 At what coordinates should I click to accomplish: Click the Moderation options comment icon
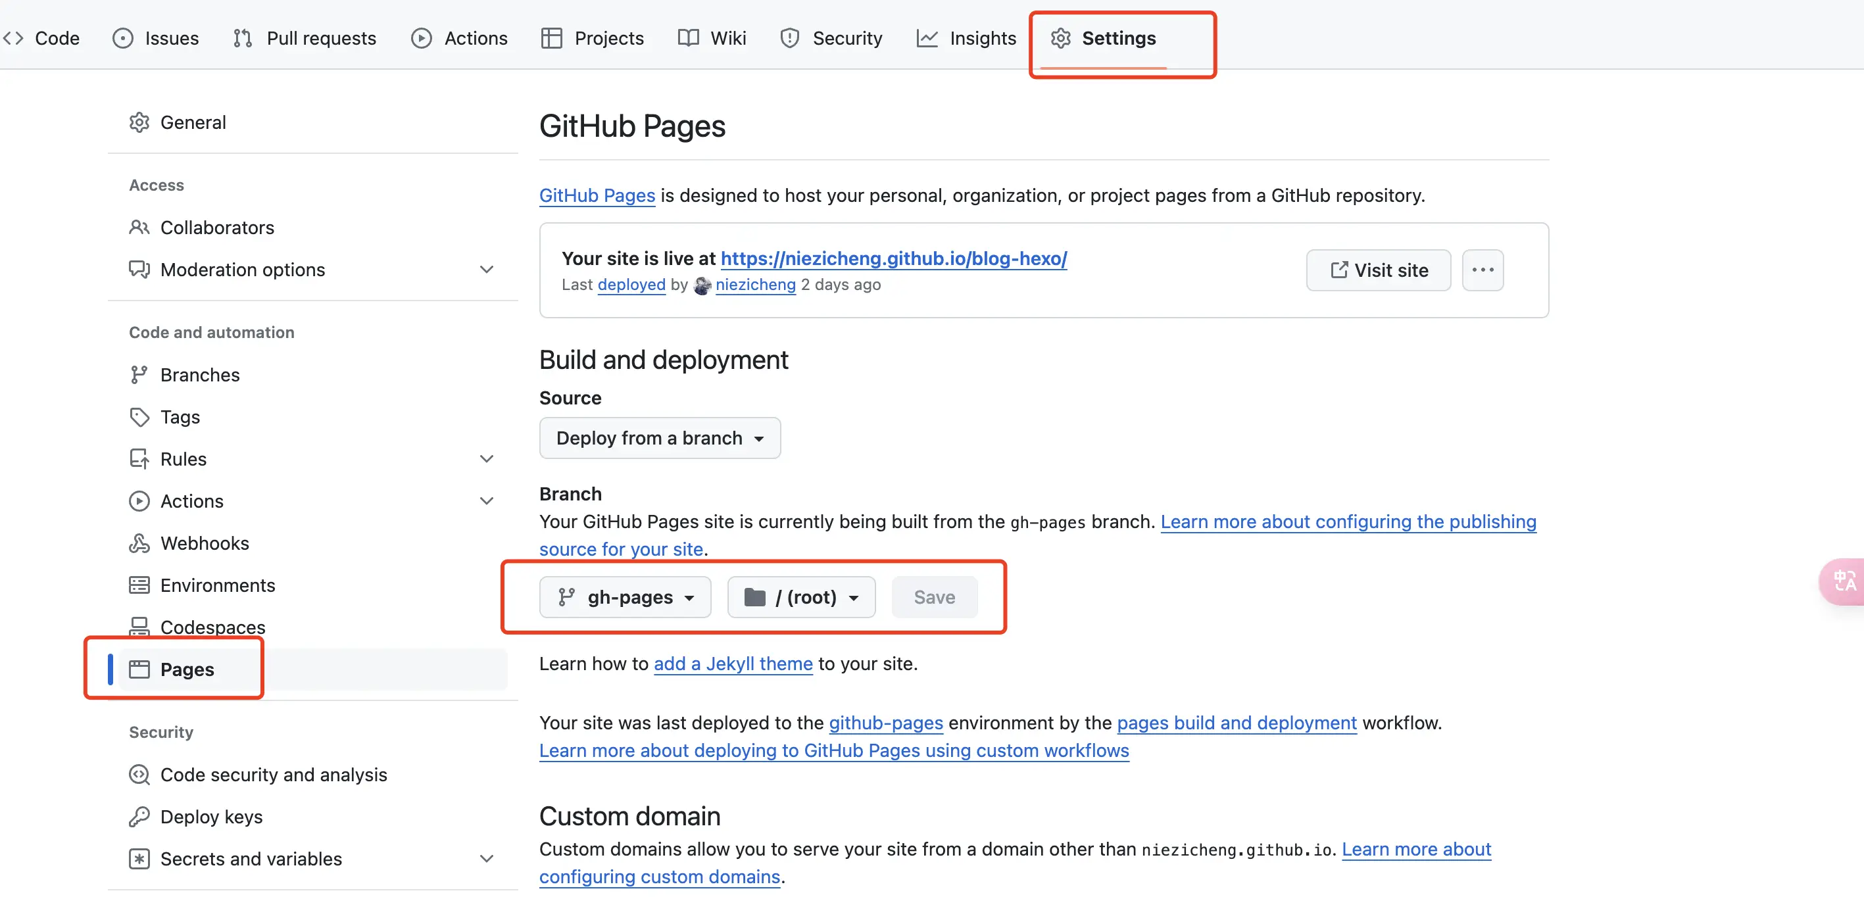(139, 269)
